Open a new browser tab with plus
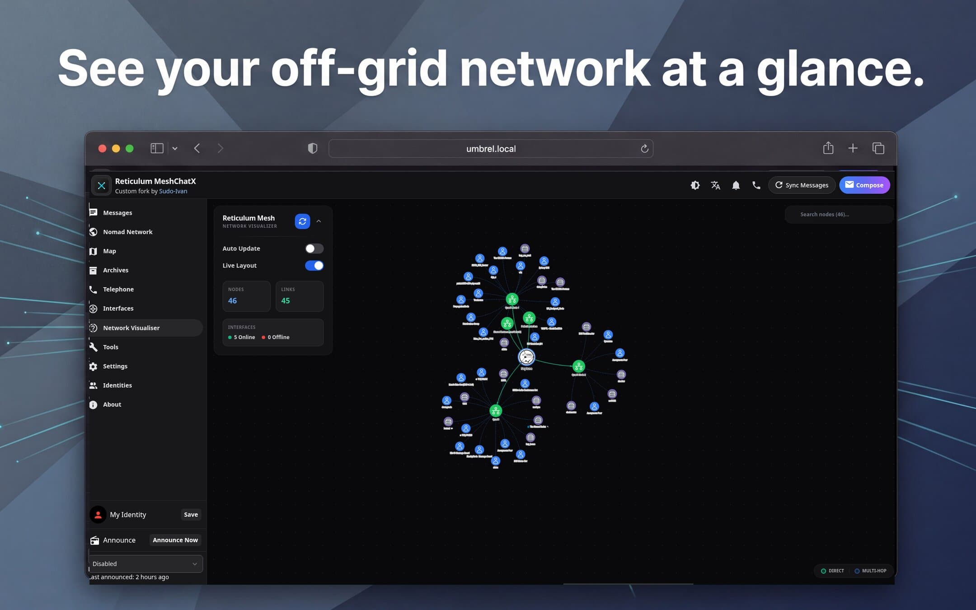 853,148
